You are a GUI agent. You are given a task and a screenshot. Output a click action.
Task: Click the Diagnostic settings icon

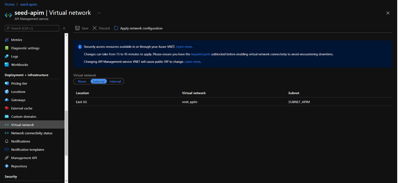point(7,48)
